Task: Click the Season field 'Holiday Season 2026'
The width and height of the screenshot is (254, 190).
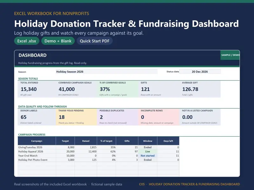Action: click(107, 72)
